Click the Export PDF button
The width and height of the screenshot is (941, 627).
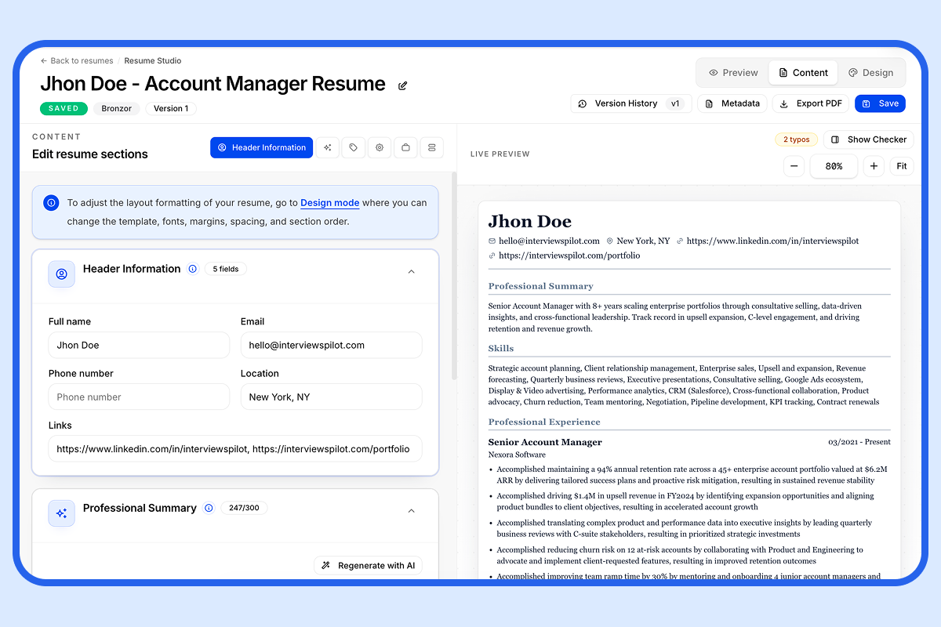pyautogui.click(x=811, y=103)
